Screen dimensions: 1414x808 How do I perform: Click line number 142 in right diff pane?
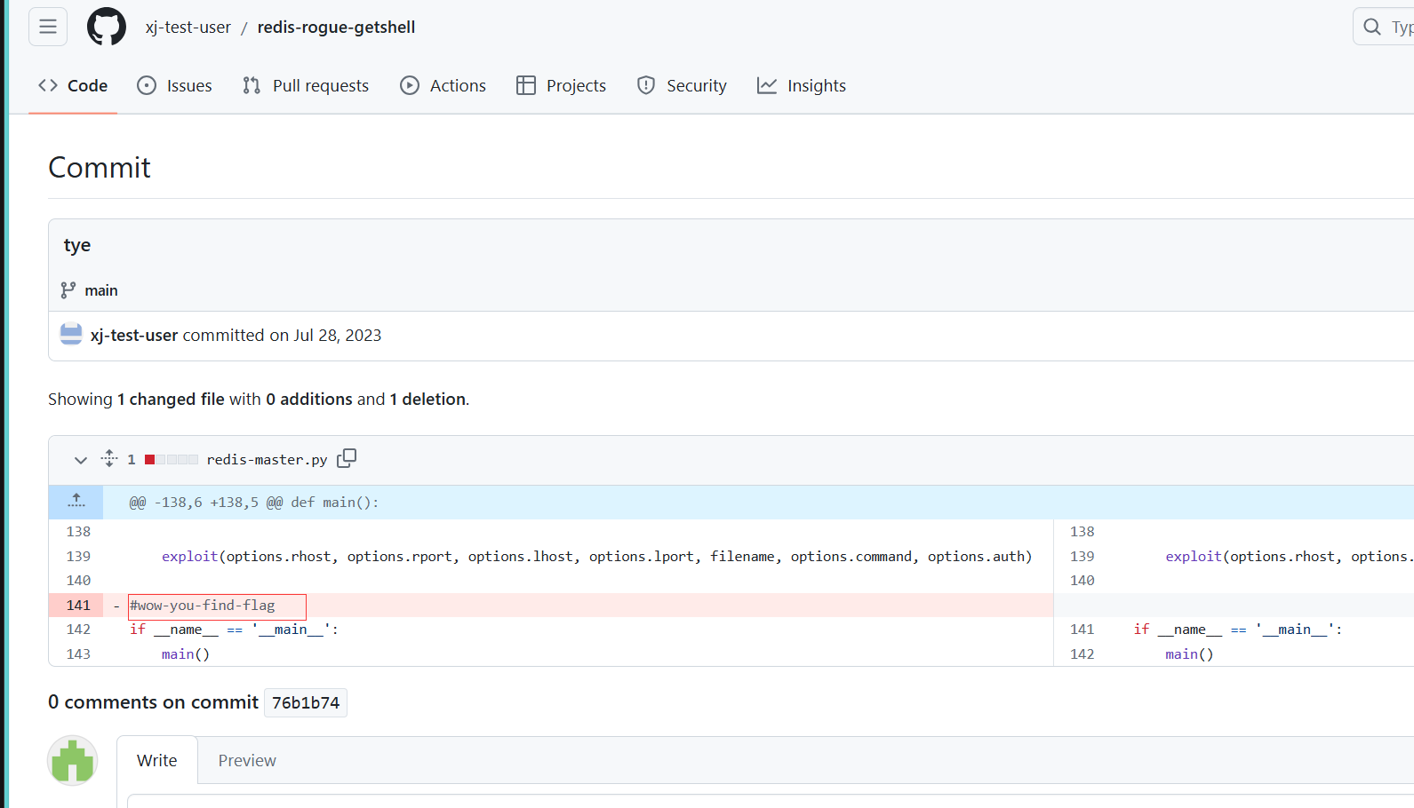[1082, 654]
